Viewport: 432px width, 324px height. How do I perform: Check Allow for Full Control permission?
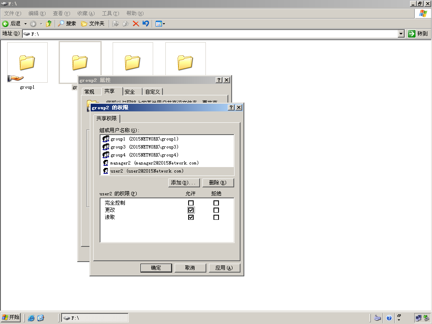coord(191,203)
